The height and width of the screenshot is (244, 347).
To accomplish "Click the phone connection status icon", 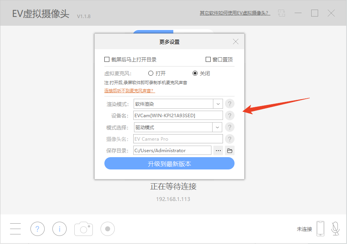I will tap(320, 229).
